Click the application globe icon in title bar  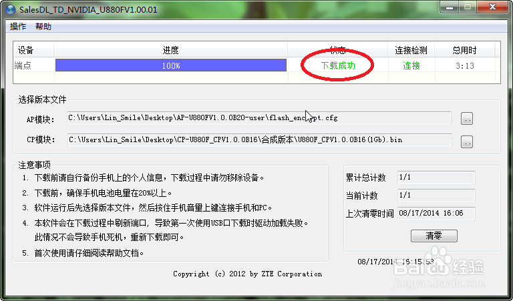tap(11, 9)
